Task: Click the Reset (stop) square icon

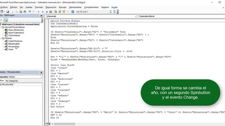Action: click(47, 12)
